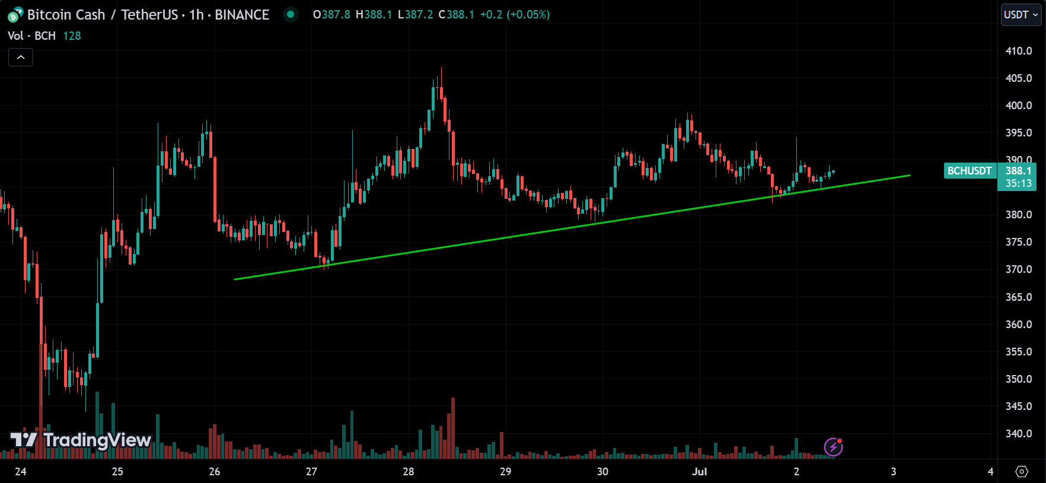Click the volume value 128

tap(72, 36)
